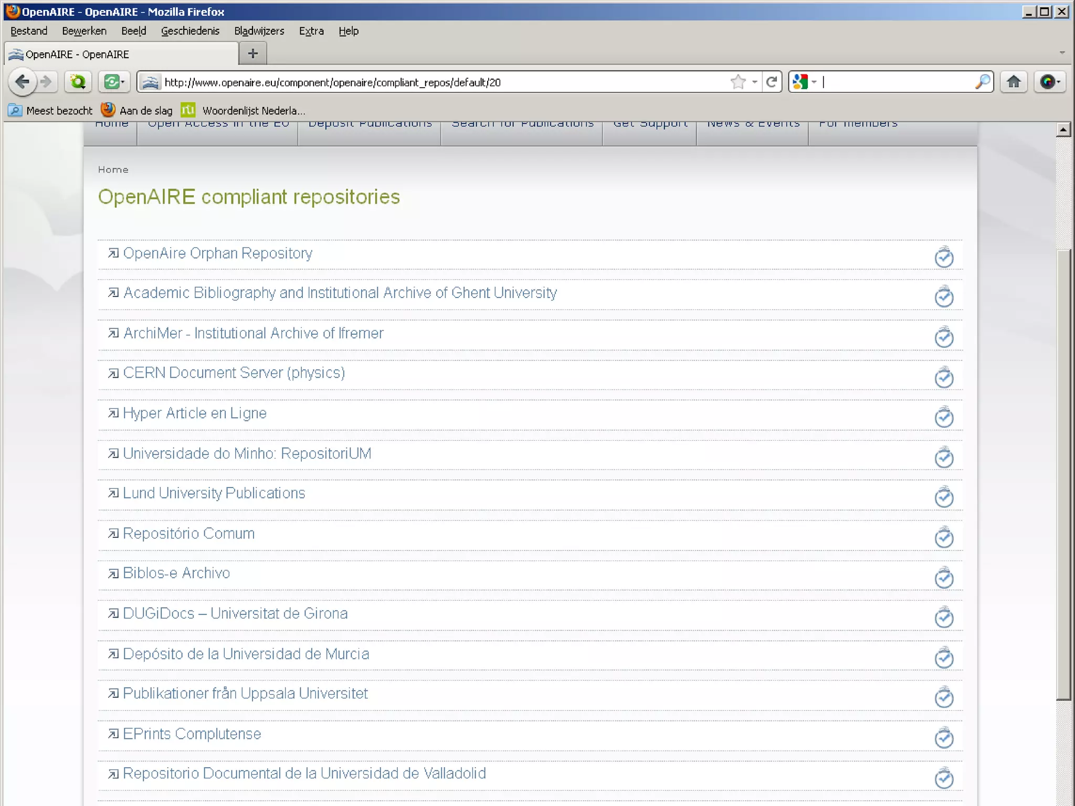1075x806 pixels.
Task: Open OpenAire Orphan Repository link
Action: (x=217, y=253)
